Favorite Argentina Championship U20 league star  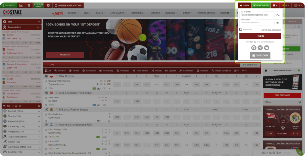(57, 125)
